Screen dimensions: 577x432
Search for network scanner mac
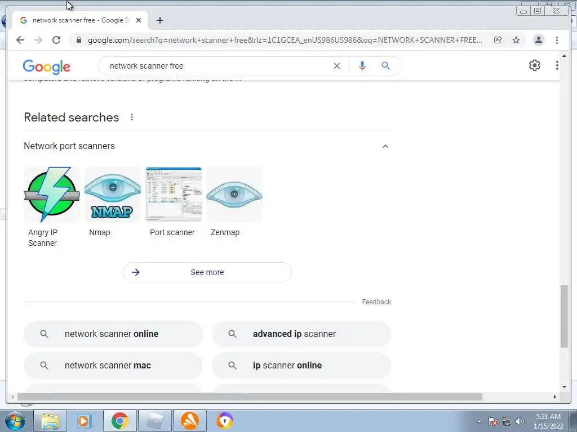tap(113, 366)
